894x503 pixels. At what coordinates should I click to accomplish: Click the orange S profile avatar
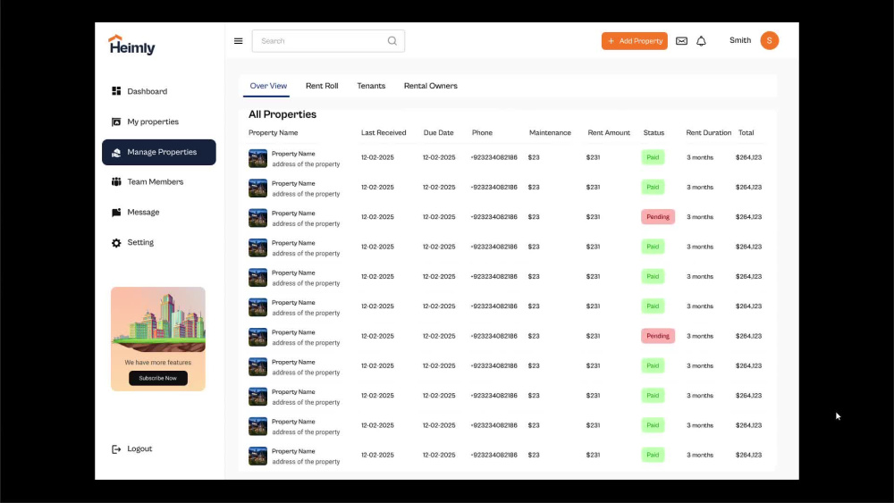[x=769, y=40]
